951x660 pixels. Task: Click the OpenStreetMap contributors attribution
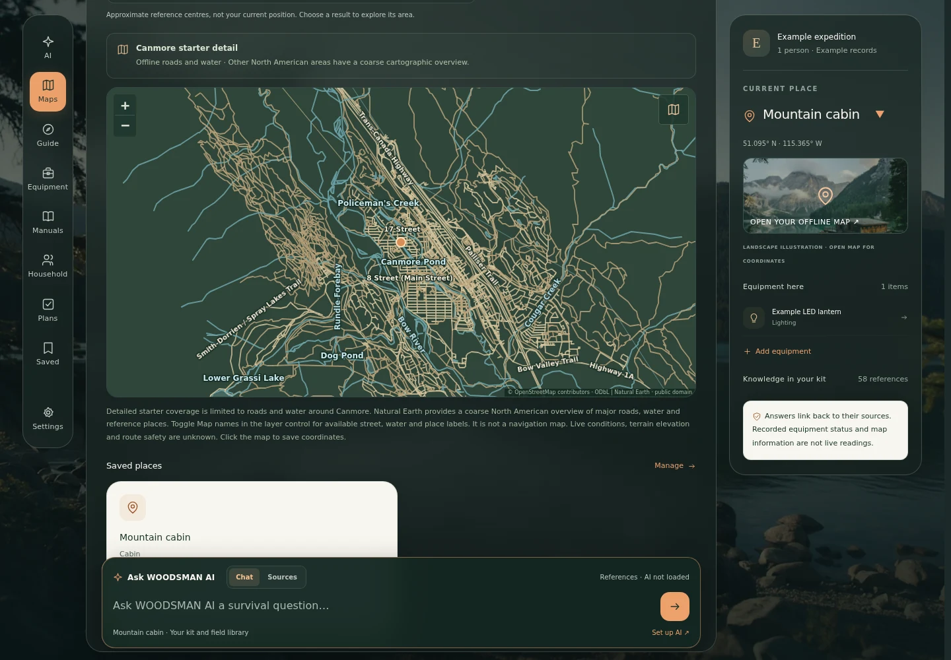click(551, 392)
